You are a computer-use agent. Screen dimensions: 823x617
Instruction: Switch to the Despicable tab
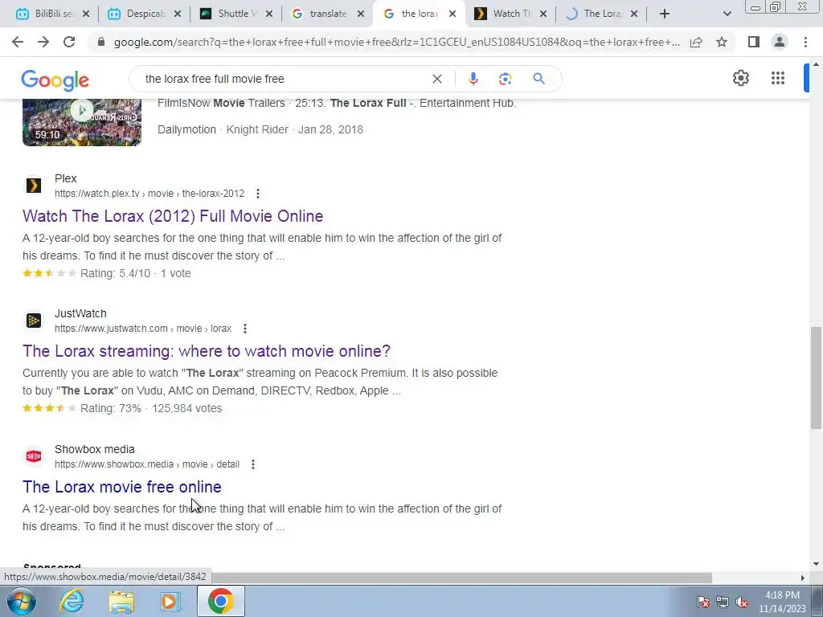(145, 14)
